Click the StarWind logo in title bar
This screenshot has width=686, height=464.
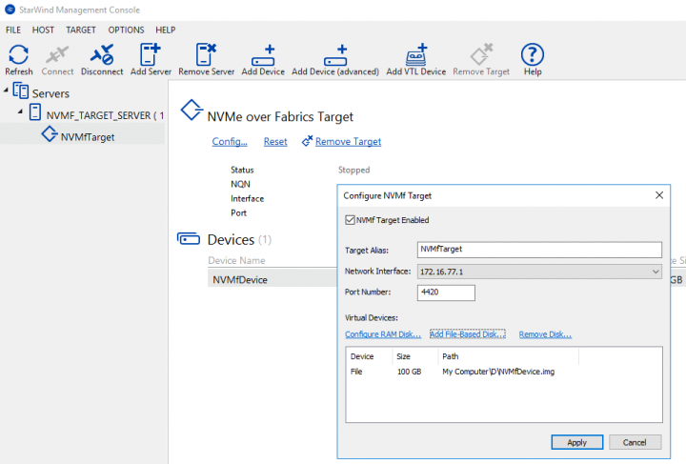pyautogui.click(x=10, y=10)
